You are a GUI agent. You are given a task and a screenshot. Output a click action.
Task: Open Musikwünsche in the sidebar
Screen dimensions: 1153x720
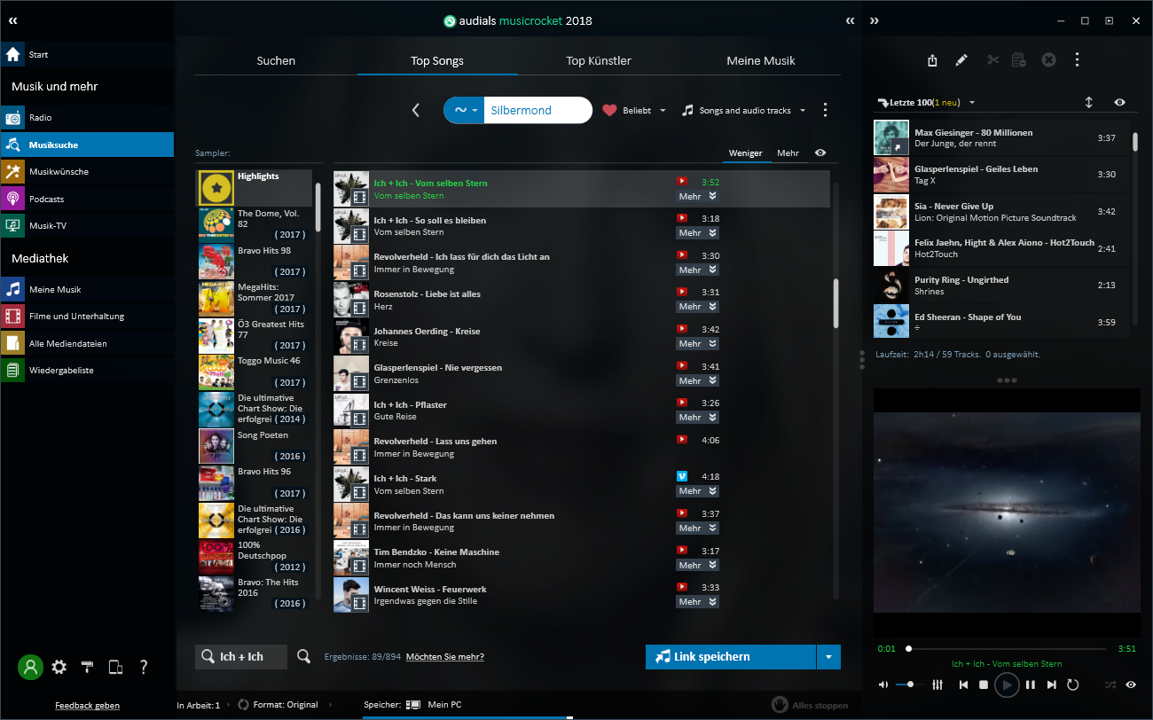coord(87,171)
